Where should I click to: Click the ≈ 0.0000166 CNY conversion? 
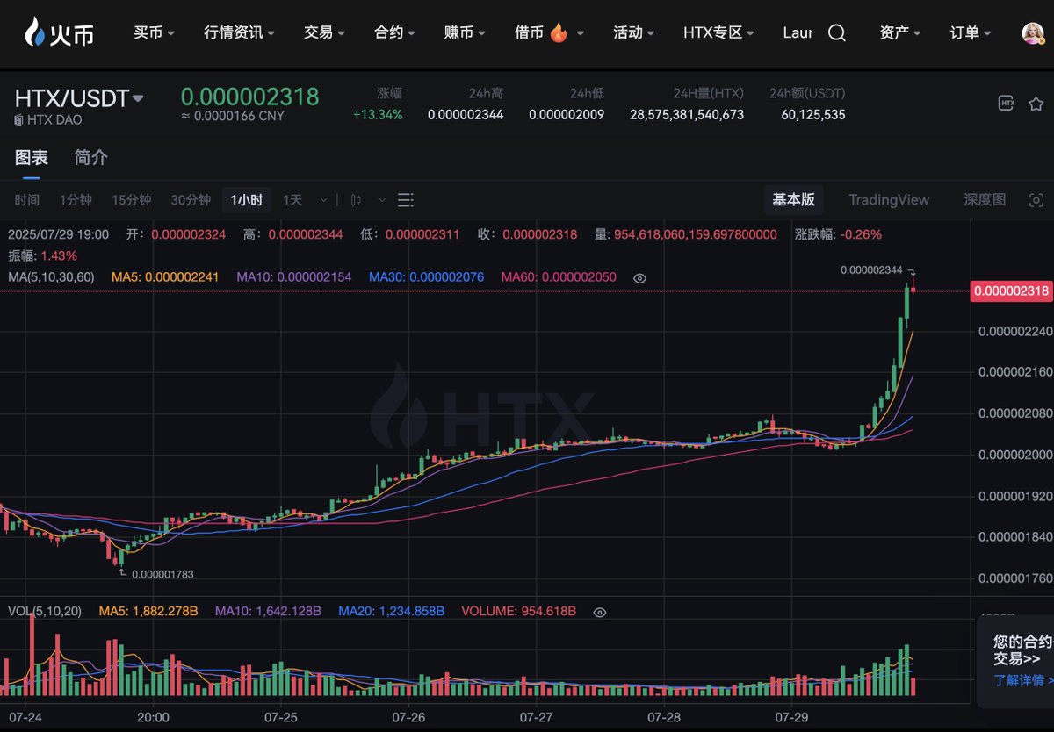point(233,117)
